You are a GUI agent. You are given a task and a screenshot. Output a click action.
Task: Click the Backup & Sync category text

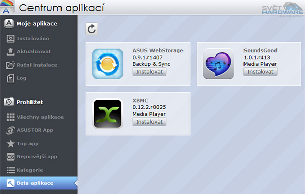[151, 64]
